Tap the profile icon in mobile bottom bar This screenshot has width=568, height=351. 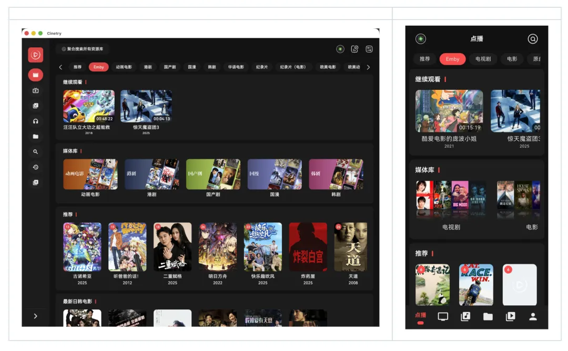(533, 317)
